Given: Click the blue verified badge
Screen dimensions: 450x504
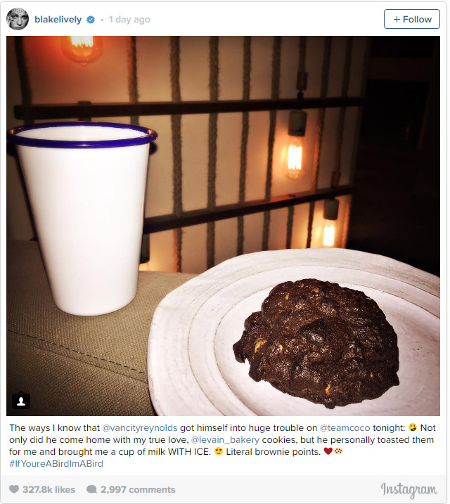Looking at the screenshot, I should click(91, 20).
